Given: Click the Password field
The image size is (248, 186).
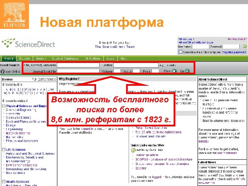Looking at the screenshot, I should click(x=231, y=46).
